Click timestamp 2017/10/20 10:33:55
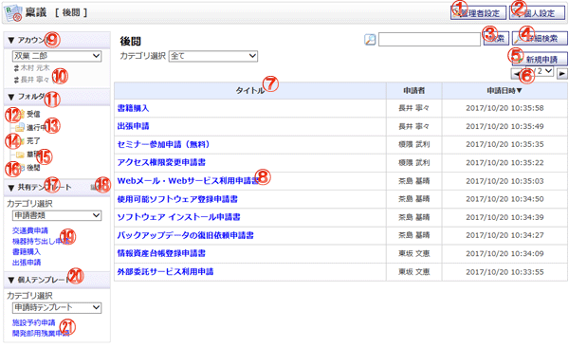 (x=505, y=271)
